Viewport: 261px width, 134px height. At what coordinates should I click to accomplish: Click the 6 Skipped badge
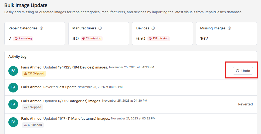(33, 125)
